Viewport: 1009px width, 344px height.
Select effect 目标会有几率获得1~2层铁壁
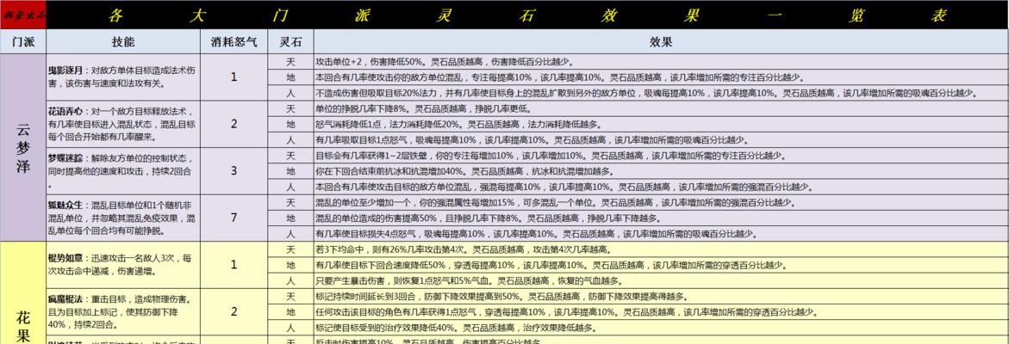661,156
